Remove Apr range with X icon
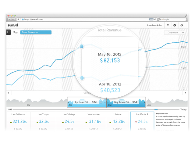 coord(101,102)
